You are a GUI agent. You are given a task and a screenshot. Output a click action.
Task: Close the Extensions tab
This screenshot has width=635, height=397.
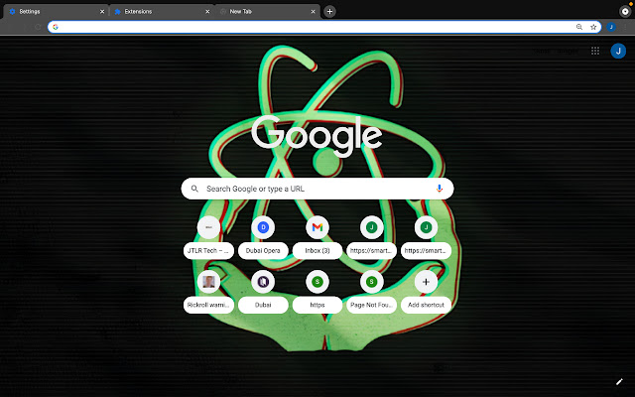(x=207, y=11)
